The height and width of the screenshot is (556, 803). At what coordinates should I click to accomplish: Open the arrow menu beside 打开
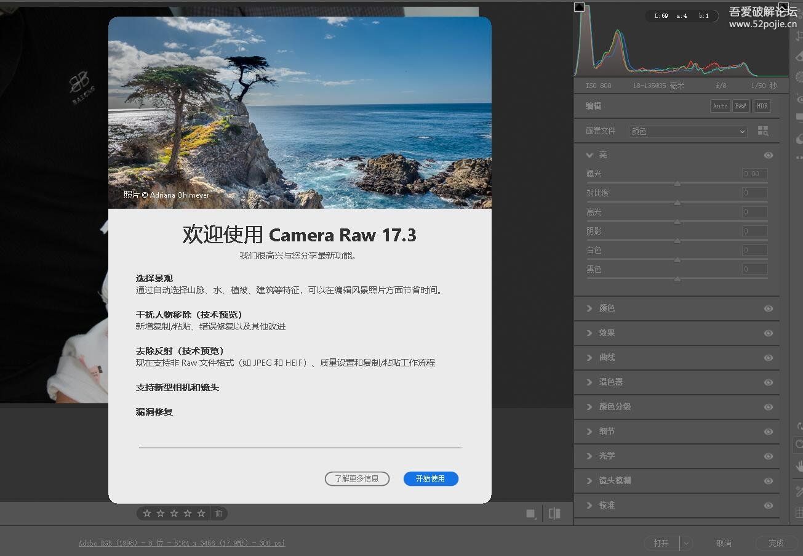[x=686, y=543]
